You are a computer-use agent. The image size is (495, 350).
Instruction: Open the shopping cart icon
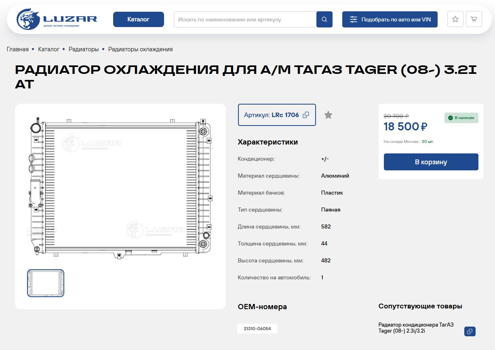pyautogui.click(x=474, y=19)
